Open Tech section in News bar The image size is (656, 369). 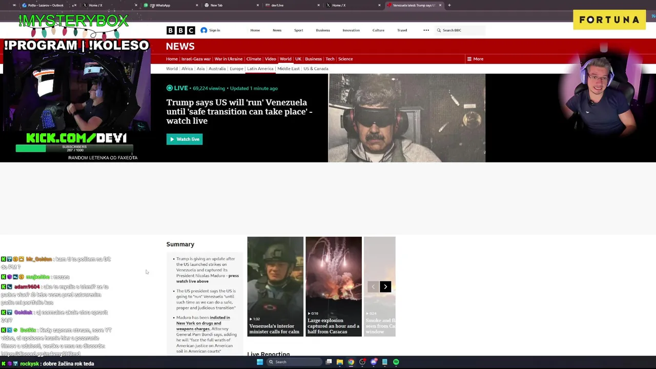point(330,59)
